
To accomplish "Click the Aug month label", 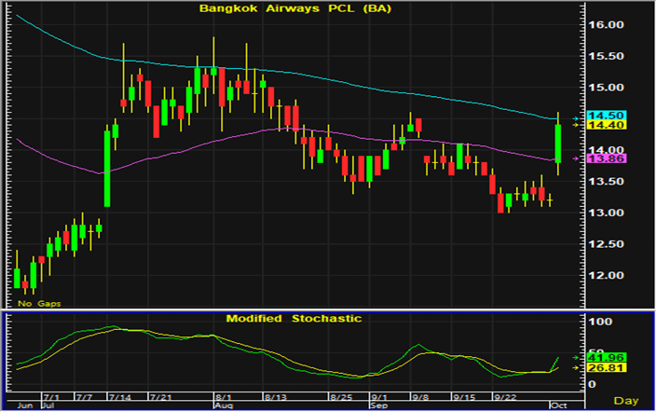I will point(223,406).
